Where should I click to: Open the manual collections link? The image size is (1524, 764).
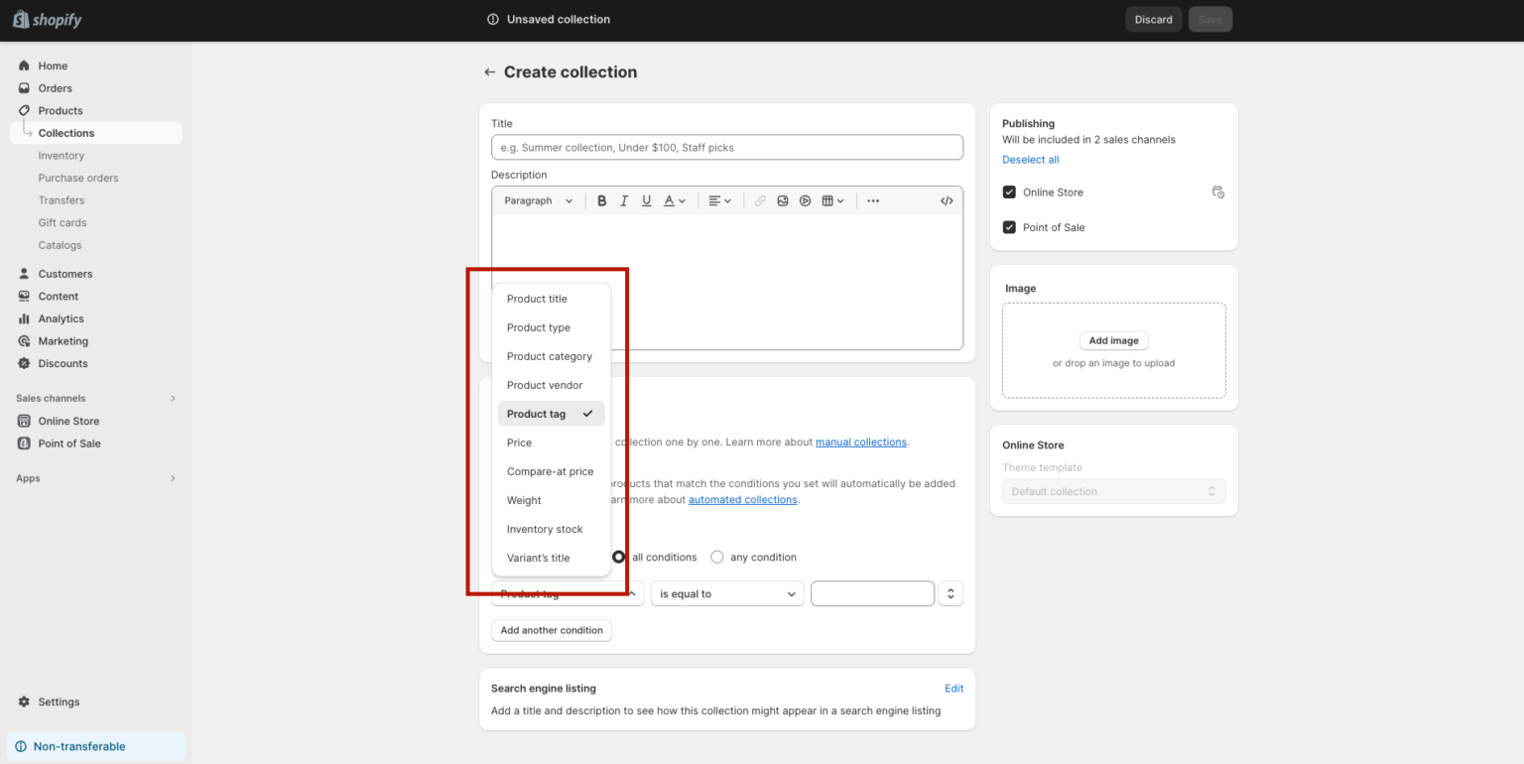tap(860, 443)
